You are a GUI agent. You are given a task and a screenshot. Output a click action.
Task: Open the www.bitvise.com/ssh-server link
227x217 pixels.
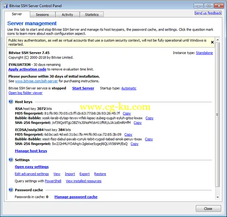tap(36, 81)
